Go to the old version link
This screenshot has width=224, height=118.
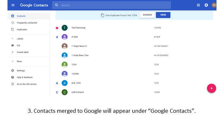coord(27,84)
